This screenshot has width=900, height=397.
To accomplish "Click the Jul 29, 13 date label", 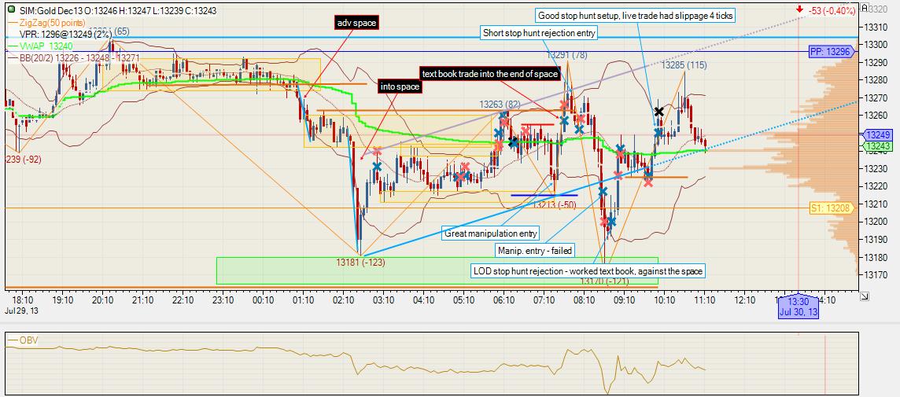I will click(x=20, y=311).
